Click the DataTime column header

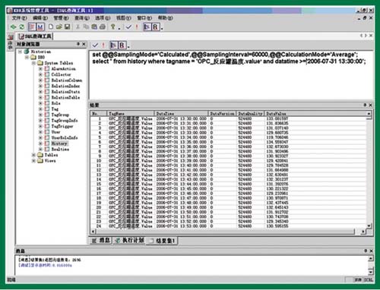point(165,114)
